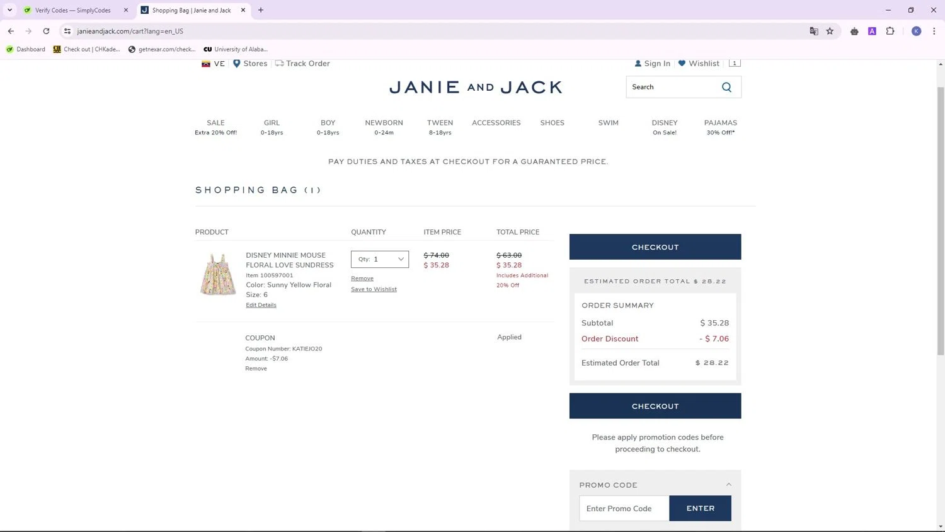
Task: Remove the sundress from bag
Action: click(x=362, y=279)
